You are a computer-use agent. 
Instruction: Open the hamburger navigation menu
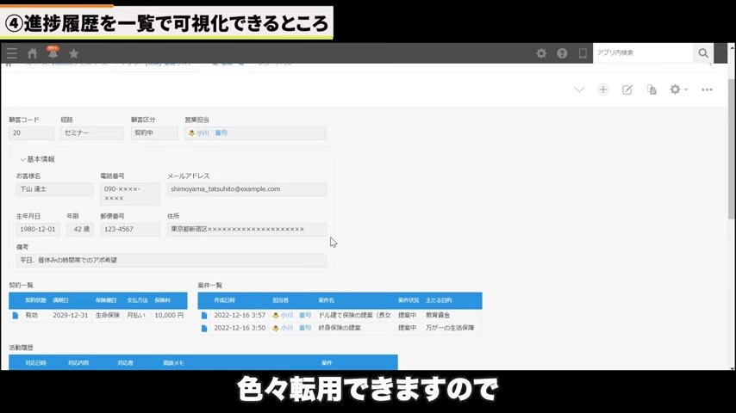click(x=12, y=53)
